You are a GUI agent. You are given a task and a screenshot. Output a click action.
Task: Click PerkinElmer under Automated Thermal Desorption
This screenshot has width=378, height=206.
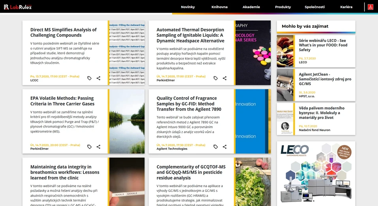click(x=165, y=80)
